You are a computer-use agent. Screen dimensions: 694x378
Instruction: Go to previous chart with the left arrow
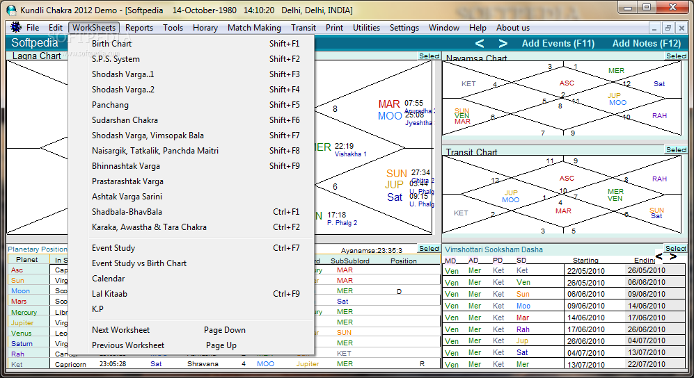coord(480,43)
